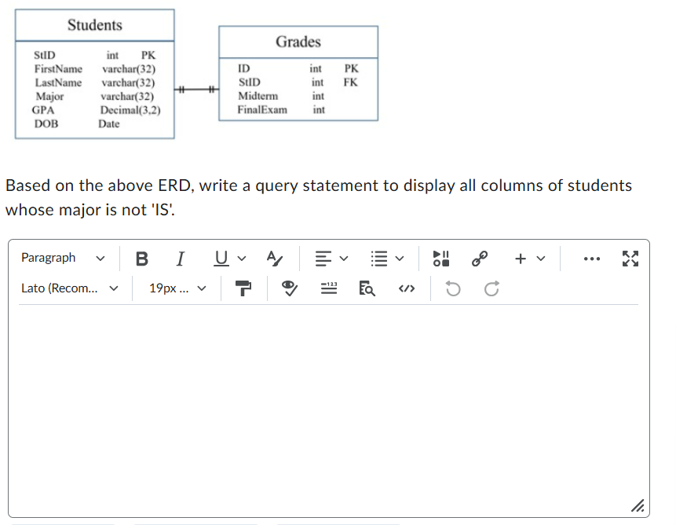This screenshot has height=525, width=676.
Task: Toggle fullscreen editor mode
Action: click(x=630, y=259)
